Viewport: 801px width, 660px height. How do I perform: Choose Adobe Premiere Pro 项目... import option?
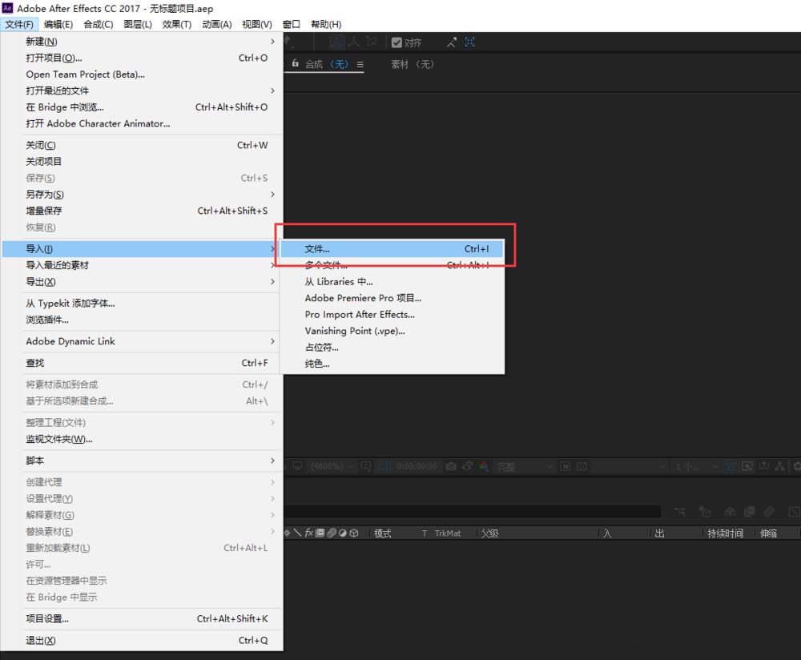coord(392,298)
